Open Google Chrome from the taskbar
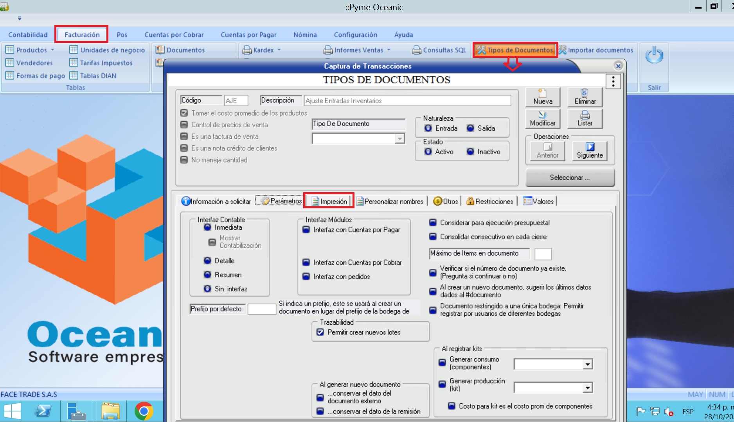Viewport: 734px width, 422px height. (144, 411)
